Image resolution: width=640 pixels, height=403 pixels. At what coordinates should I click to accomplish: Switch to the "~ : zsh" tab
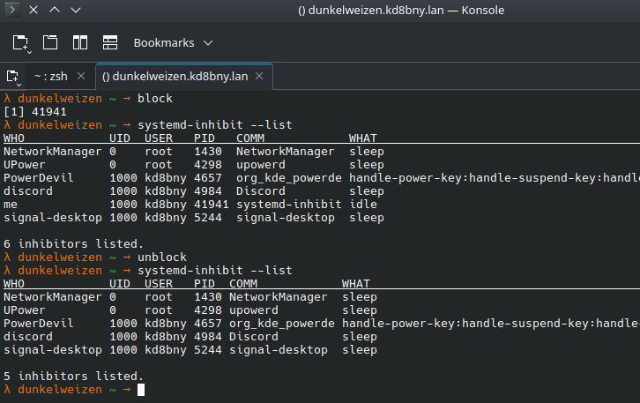[51, 77]
